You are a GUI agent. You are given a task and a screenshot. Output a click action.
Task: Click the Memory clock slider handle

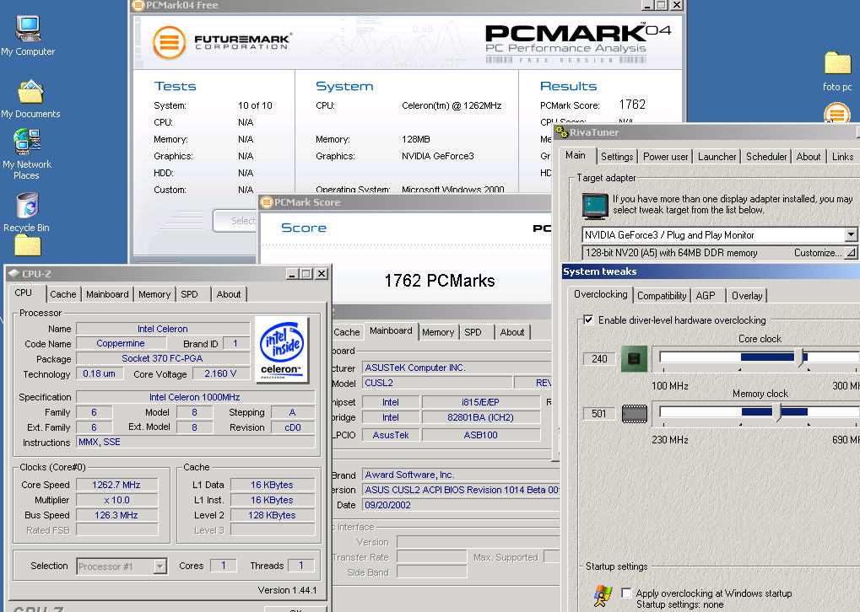[x=776, y=412]
